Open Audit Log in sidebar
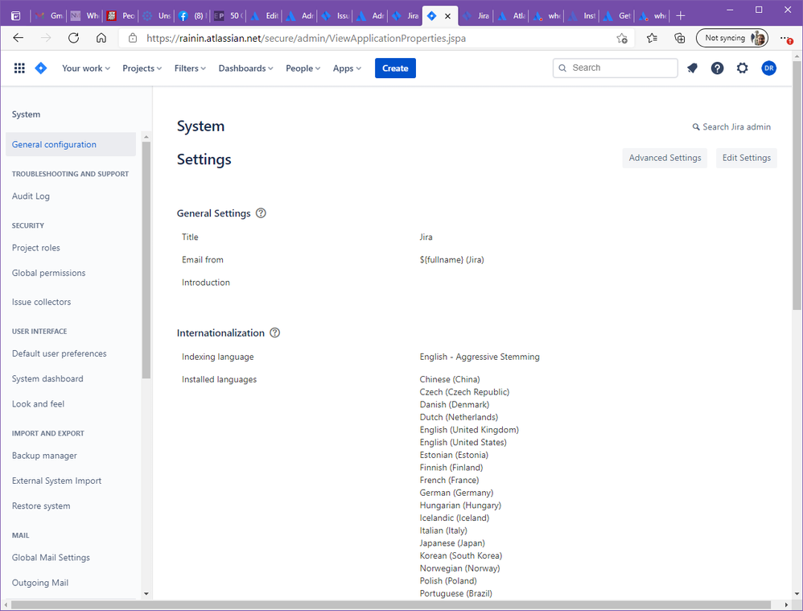803x611 pixels. click(x=31, y=196)
